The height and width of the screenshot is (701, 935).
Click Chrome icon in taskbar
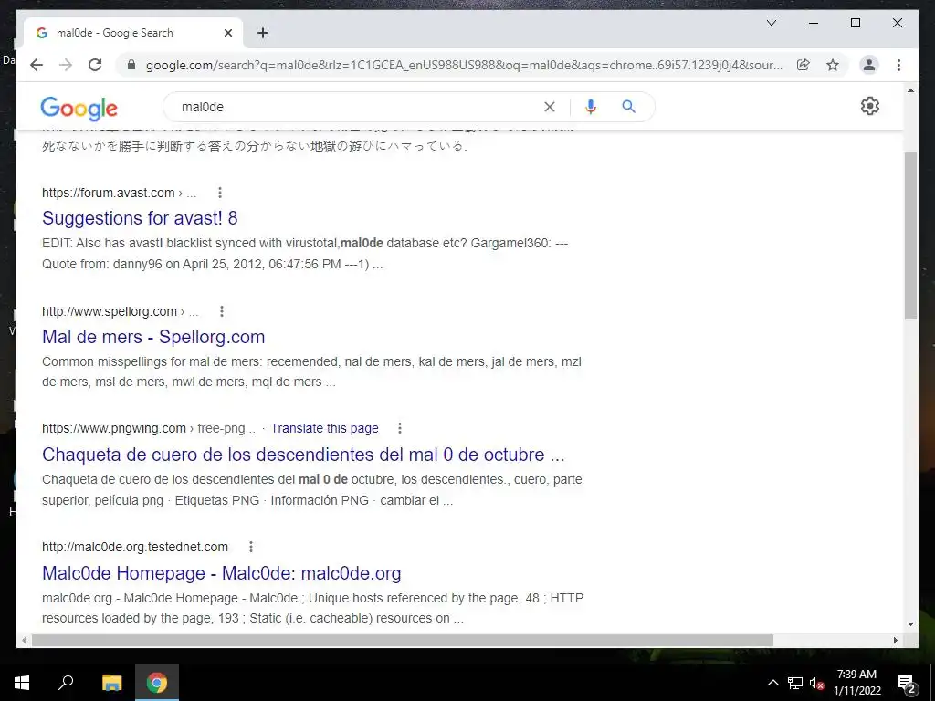157,683
